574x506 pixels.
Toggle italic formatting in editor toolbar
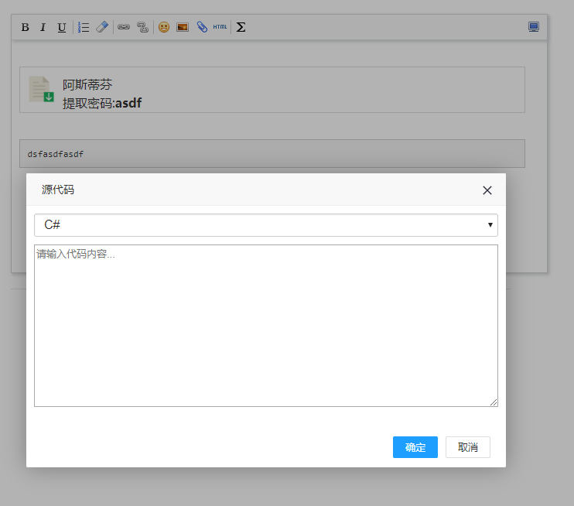(43, 27)
